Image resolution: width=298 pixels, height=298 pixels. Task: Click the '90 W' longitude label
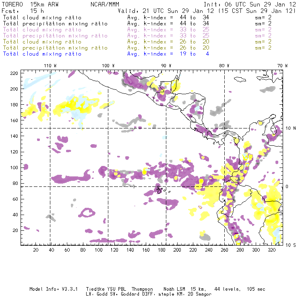[166, 66]
